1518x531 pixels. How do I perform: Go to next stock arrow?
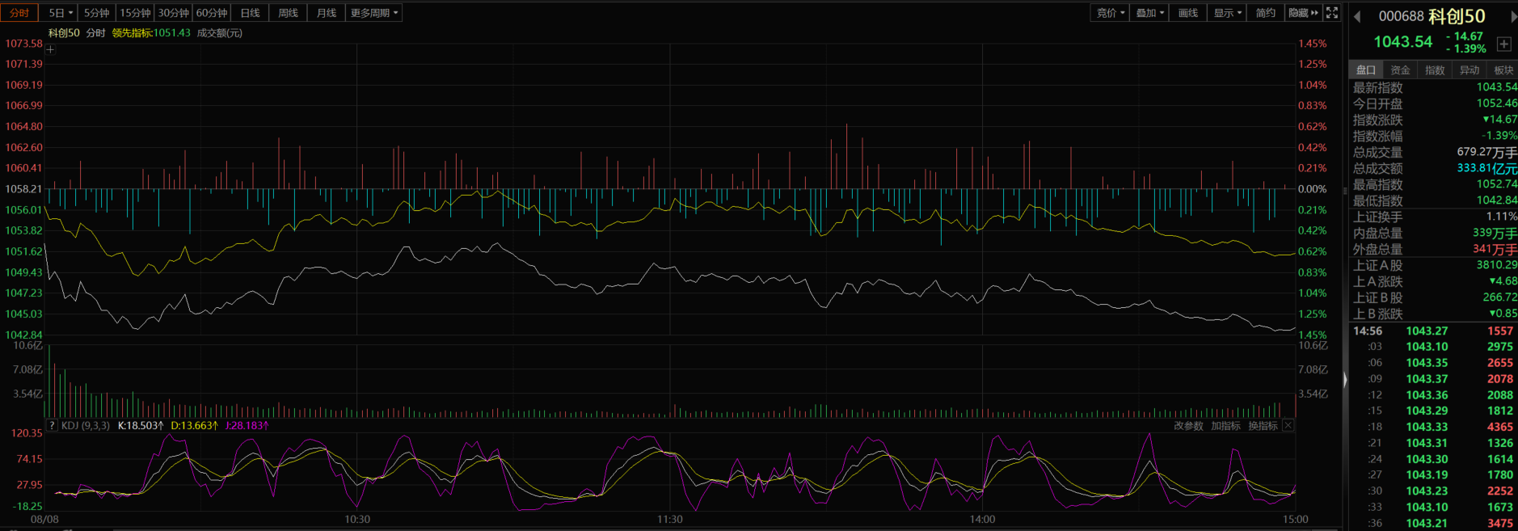[1513, 16]
